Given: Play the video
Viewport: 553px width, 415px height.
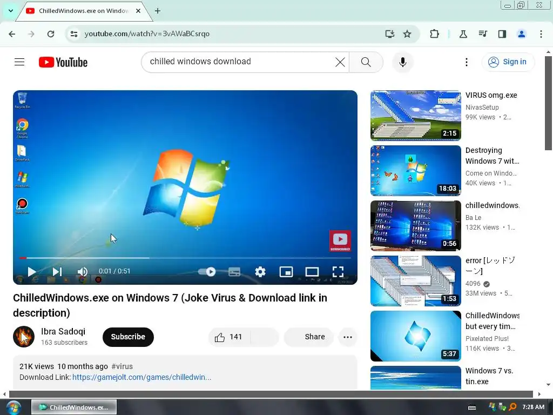Looking at the screenshot, I should (32, 271).
